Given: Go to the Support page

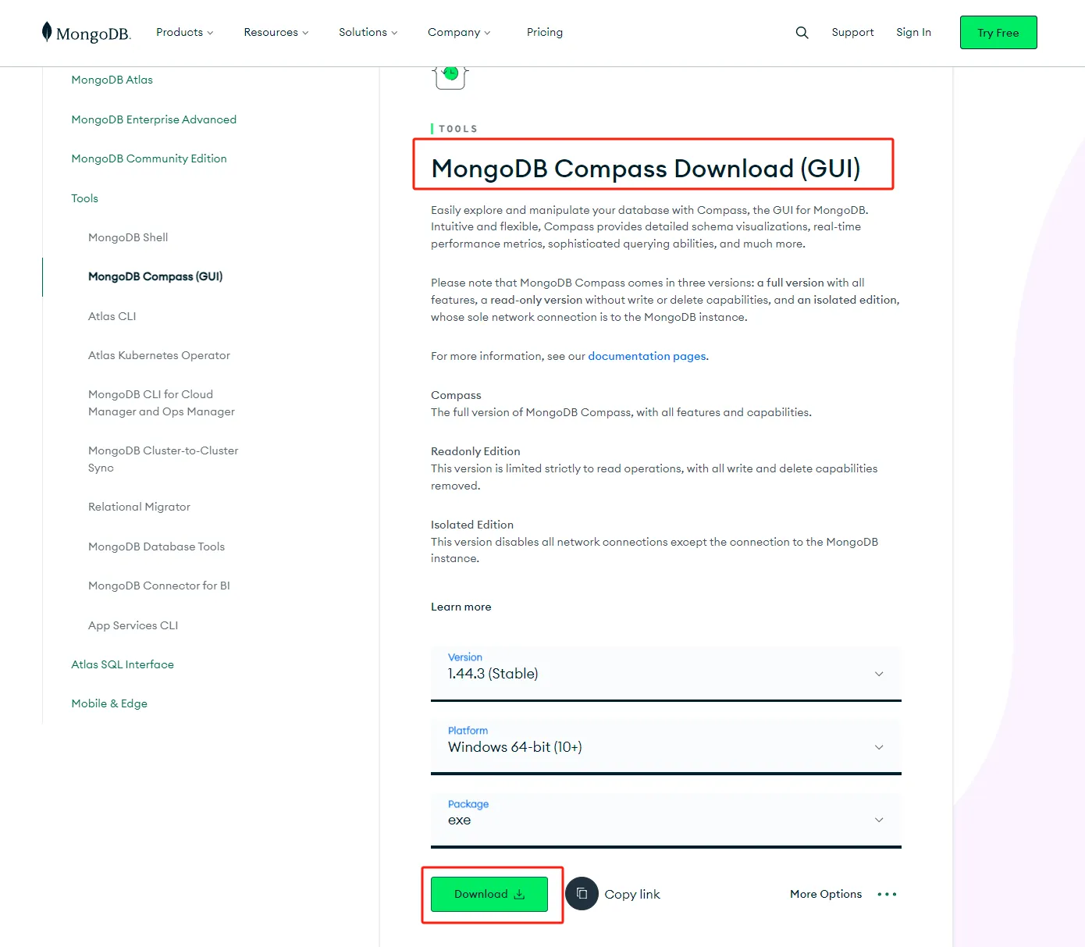Looking at the screenshot, I should [852, 32].
